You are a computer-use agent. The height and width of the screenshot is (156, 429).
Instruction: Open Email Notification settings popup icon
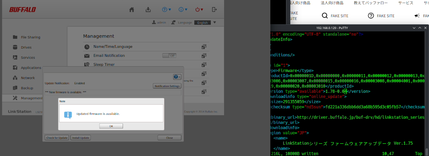[x=204, y=56]
